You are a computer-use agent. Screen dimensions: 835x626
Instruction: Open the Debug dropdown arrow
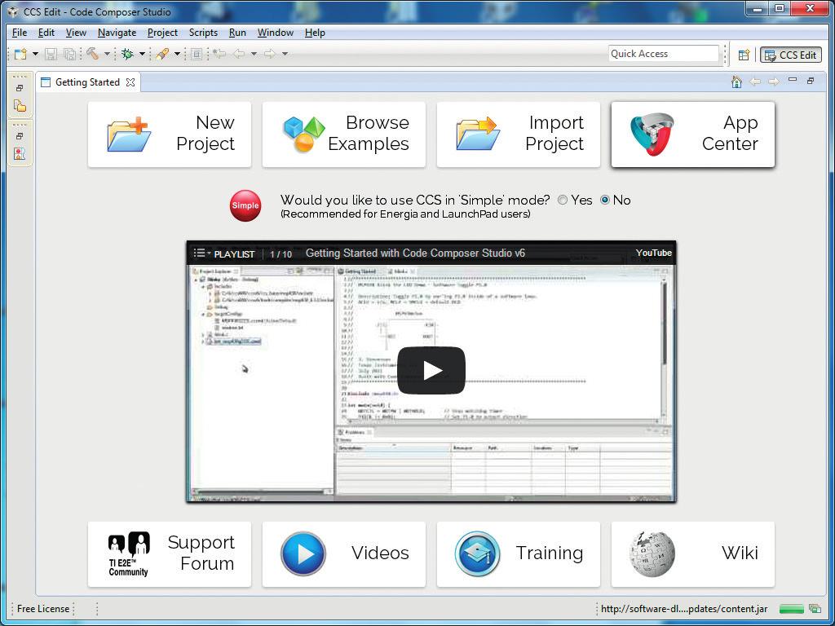coord(142,54)
